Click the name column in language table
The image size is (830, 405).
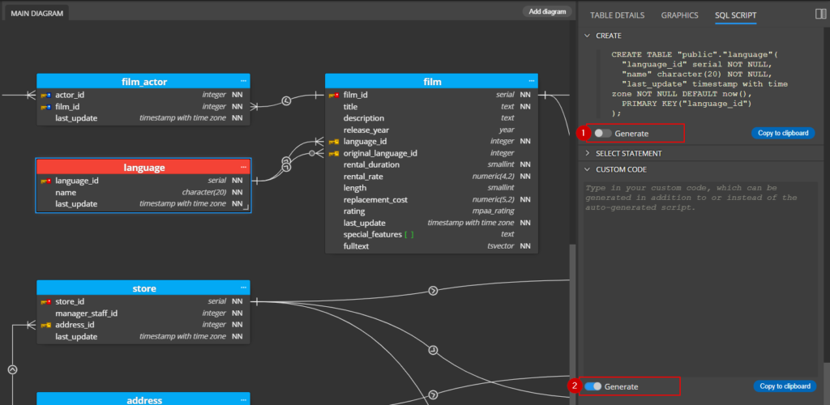pos(143,193)
